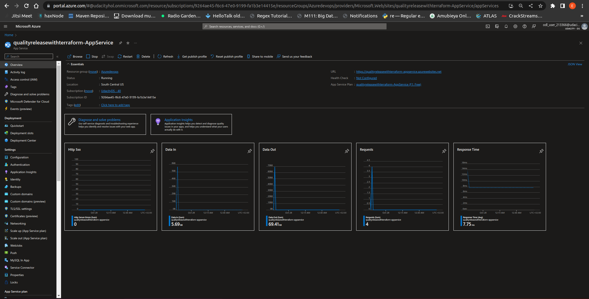Open Scale up (App Service plan)

pos(28,231)
